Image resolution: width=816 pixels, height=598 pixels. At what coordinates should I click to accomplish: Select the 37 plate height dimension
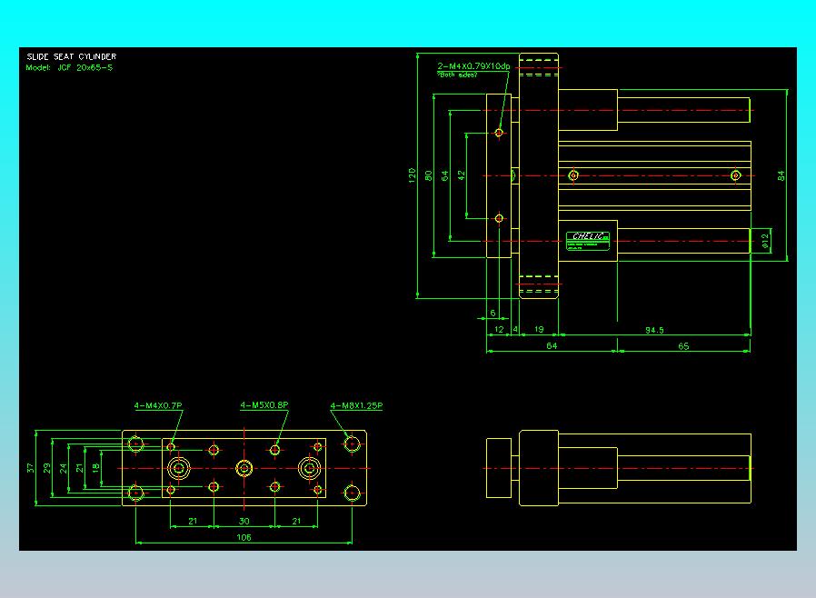pos(30,468)
